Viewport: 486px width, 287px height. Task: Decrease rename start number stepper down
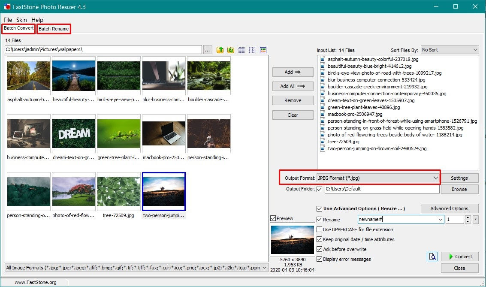468,222
